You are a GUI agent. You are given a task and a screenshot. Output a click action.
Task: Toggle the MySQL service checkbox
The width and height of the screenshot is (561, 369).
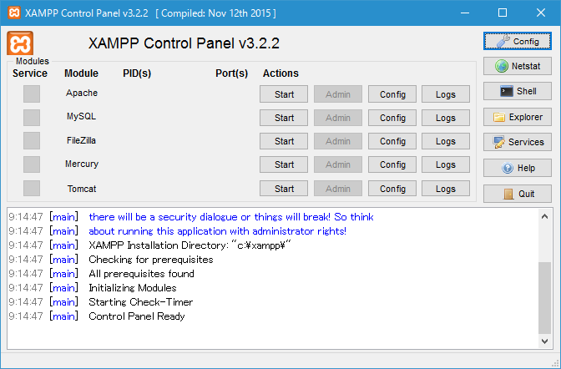tap(32, 117)
